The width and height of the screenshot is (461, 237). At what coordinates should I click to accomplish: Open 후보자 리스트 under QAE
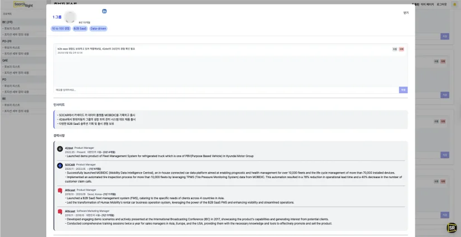pyautogui.click(x=11, y=67)
